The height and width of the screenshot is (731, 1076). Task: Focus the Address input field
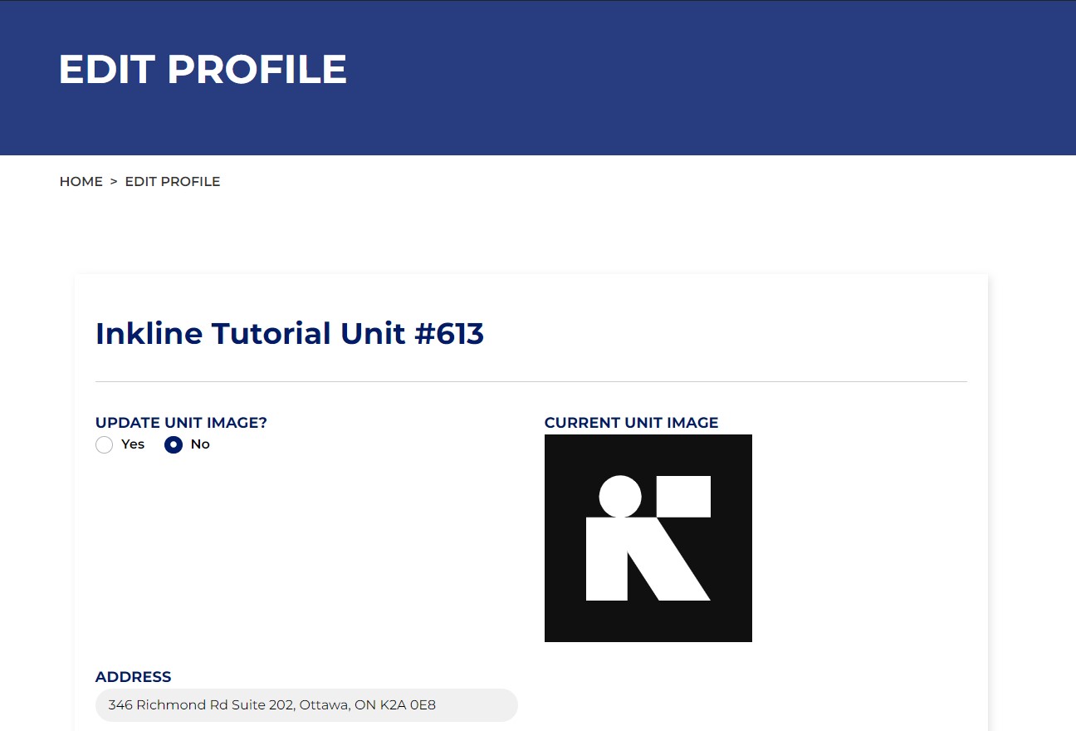coord(306,705)
